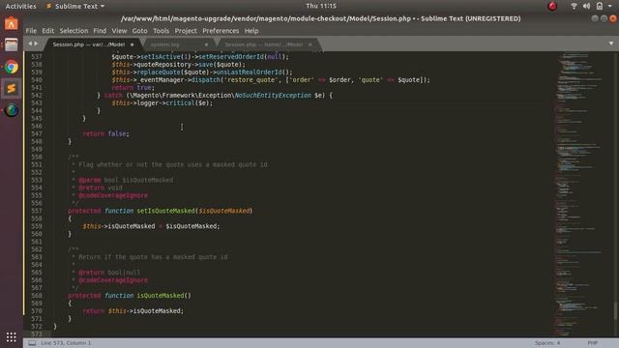Click line number 547 in the gutter
The image size is (619, 348).
coord(37,133)
